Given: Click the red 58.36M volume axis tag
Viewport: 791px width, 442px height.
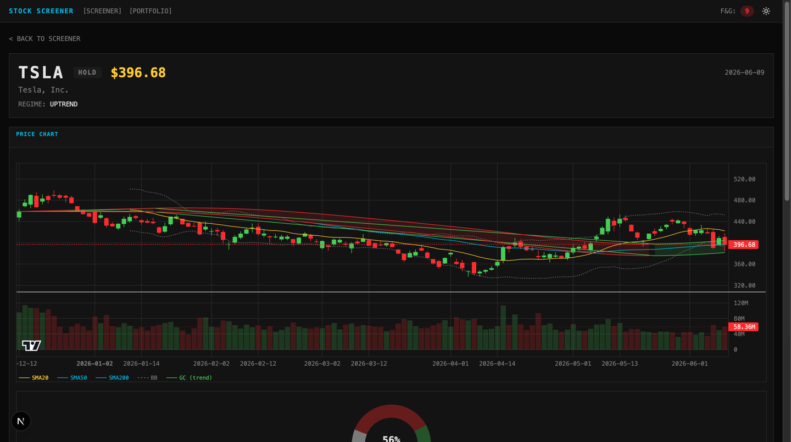Looking at the screenshot, I should 744,327.
